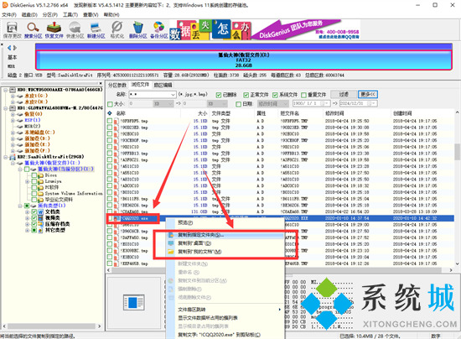Viewport: 461px width, 339px height.
Task: Click the HD1 GLOWAY disk icon in tree
Action: pyautogui.click(x=13, y=108)
